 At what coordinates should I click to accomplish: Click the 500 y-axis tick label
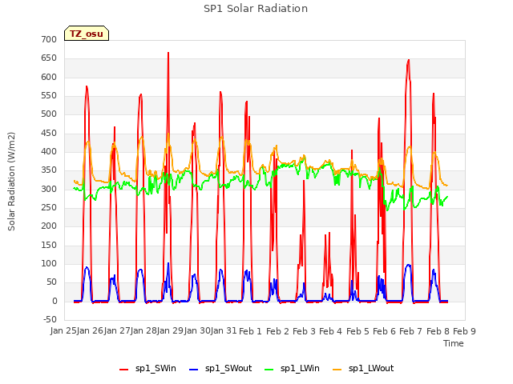(49, 114)
